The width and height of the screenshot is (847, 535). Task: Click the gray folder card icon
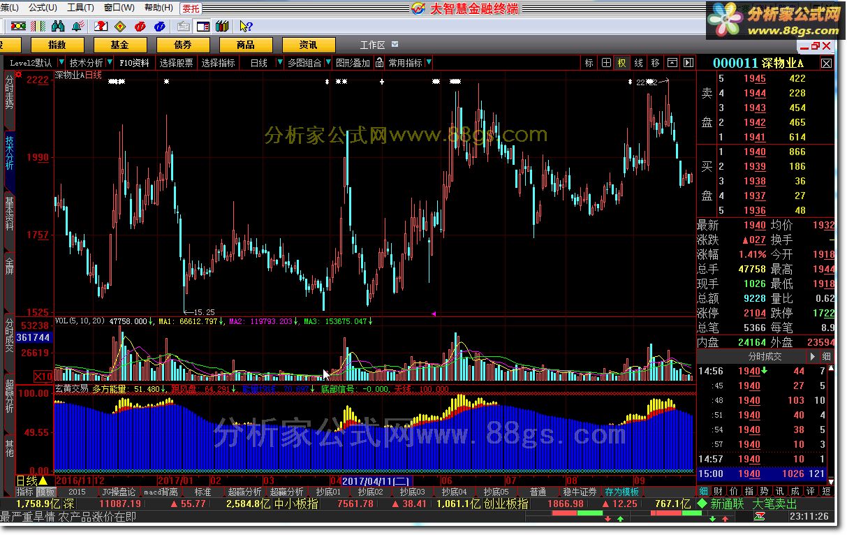[x=184, y=27]
